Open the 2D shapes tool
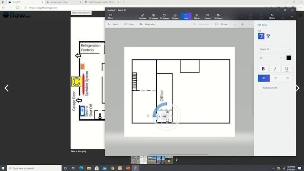Image resolution: width=304 pixels, height=171 pixels. click(153, 16)
